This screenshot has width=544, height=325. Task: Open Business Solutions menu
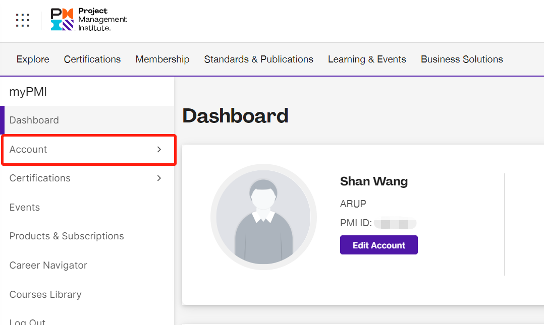click(462, 59)
